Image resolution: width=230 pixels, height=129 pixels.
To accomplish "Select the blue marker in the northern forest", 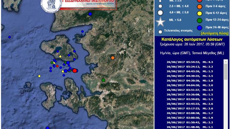I will coord(90,14).
